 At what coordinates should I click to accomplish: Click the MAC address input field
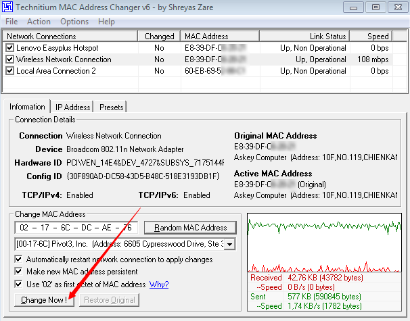point(76,228)
